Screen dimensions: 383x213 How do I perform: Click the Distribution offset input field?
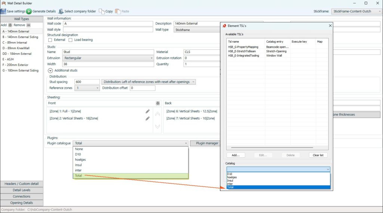[x=143, y=88]
